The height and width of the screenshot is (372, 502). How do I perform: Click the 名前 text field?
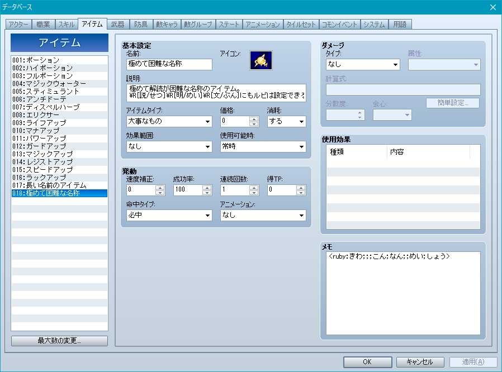[x=169, y=64]
